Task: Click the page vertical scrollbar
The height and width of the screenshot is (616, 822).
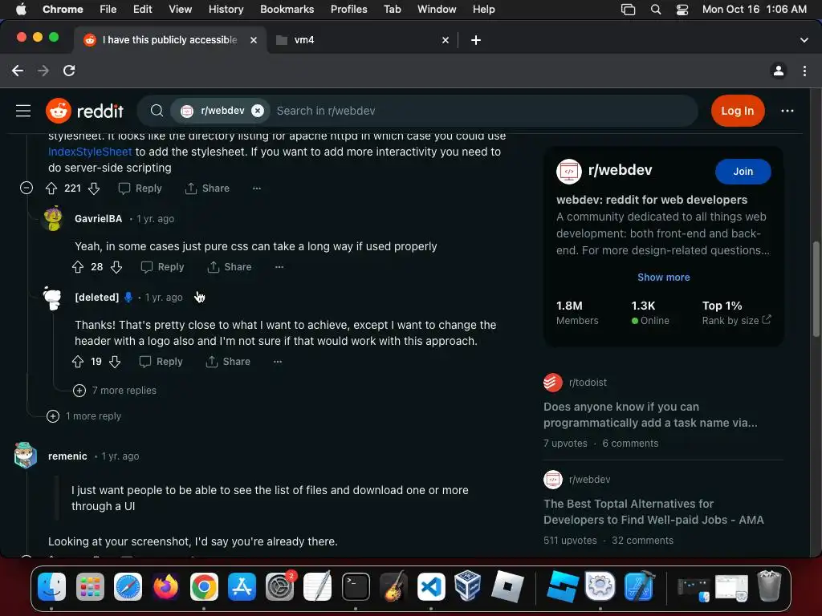Action: pyautogui.click(x=816, y=288)
